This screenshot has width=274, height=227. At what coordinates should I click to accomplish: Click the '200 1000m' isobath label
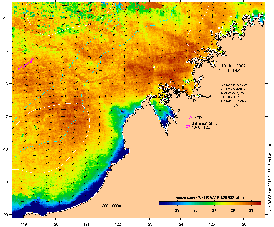[x=111, y=206]
